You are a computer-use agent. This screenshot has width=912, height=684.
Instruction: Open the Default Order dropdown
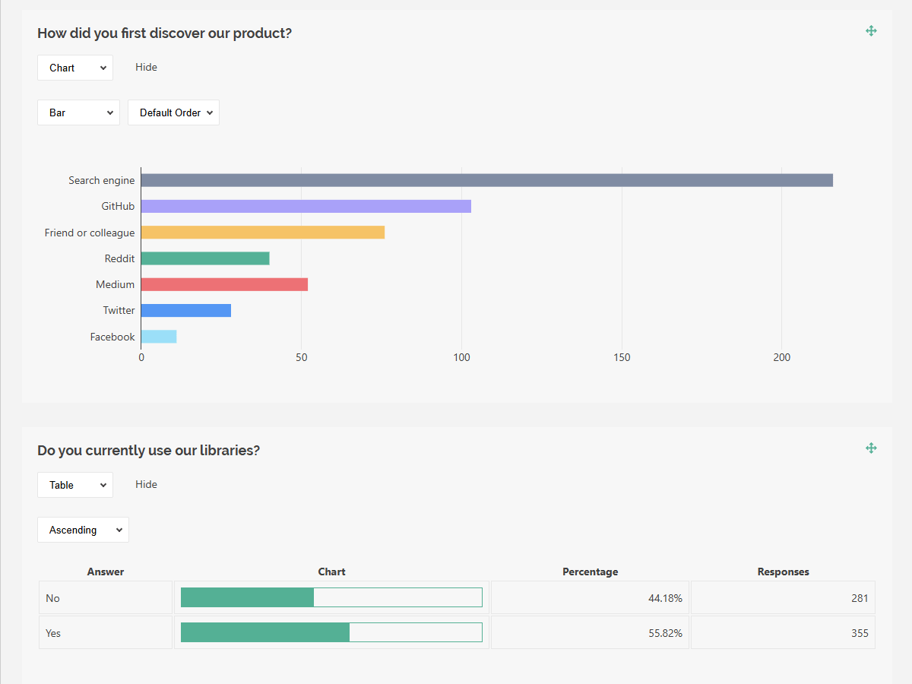pyautogui.click(x=173, y=112)
